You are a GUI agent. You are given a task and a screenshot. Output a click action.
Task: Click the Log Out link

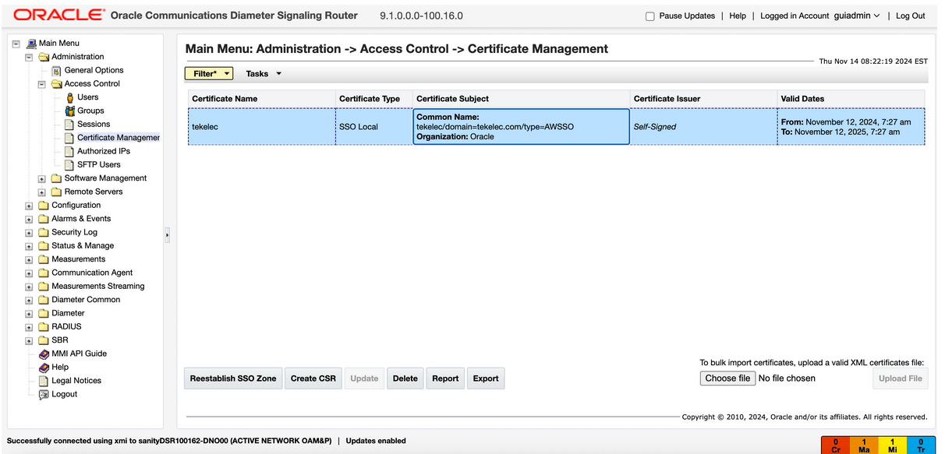tap(911, 16)
